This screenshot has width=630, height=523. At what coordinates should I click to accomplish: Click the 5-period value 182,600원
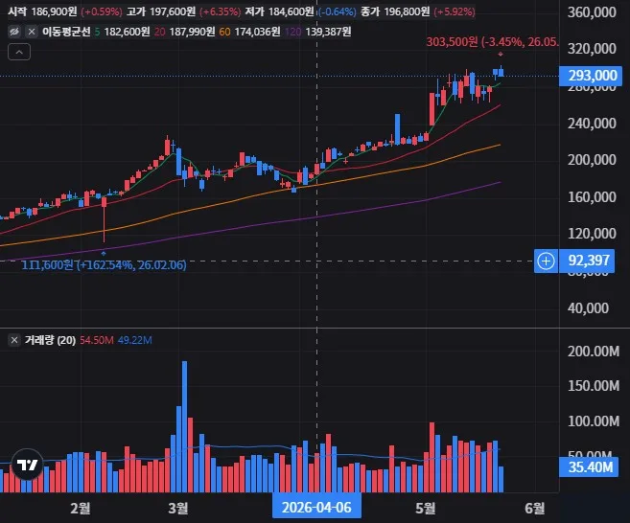[x=127, y=32]
